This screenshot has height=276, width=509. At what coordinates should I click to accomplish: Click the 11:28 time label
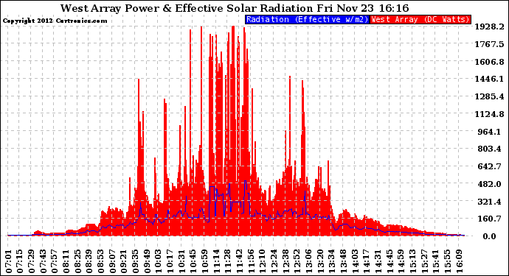(228, 261)
